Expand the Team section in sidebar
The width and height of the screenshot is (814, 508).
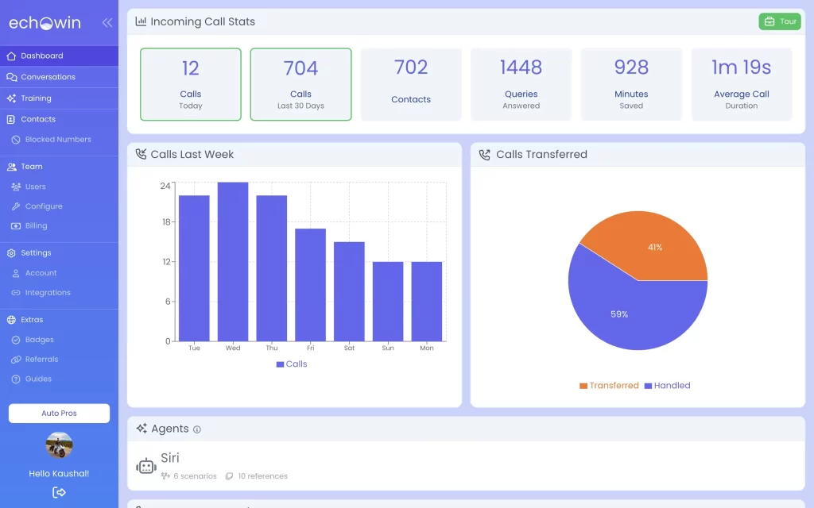tap(32, 167)
